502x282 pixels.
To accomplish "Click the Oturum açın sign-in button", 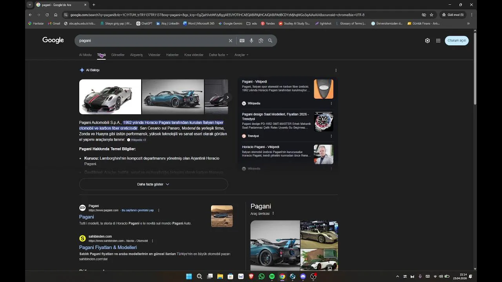I will pos(457,41).
